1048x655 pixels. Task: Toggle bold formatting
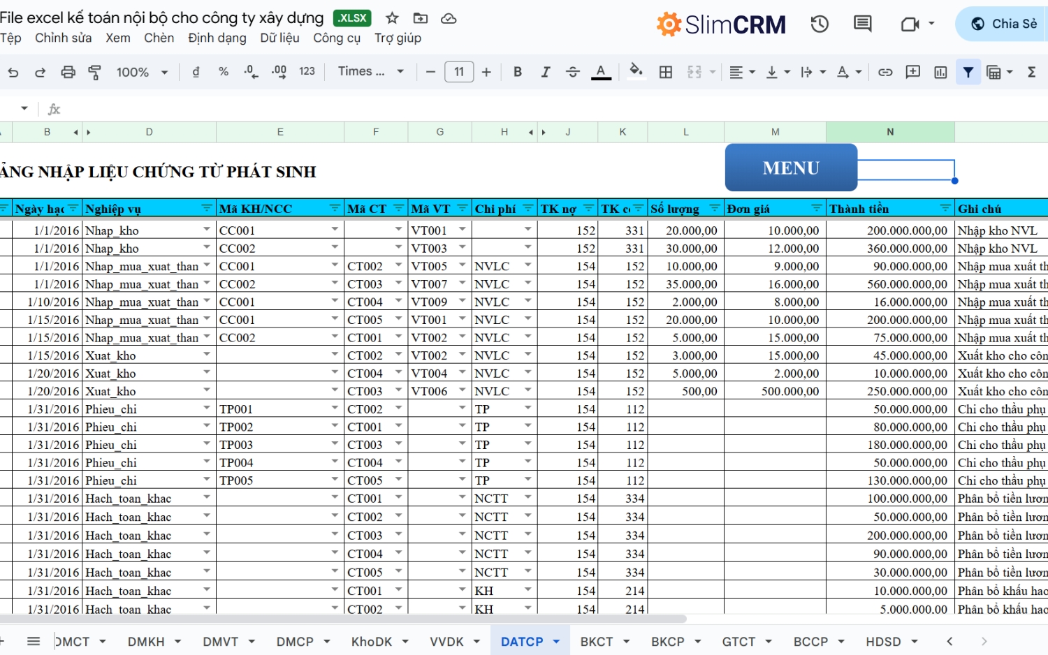click(x=518, y=71)
